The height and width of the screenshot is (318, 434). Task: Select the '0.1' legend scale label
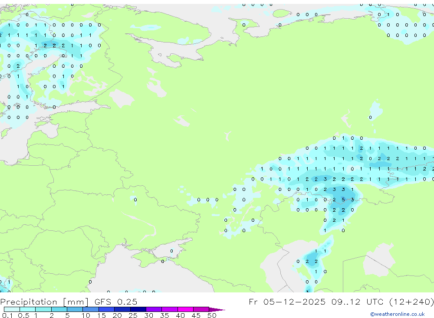[7, 315]
